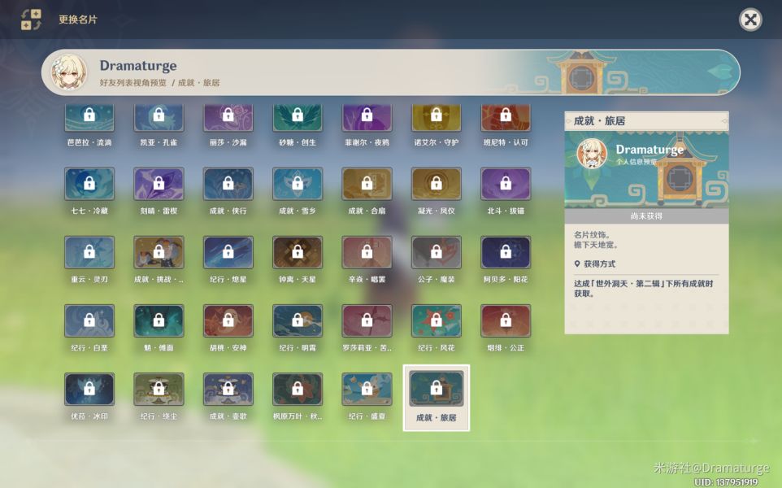Click the 檐下天地宽 description text

[x=596, y=245]
